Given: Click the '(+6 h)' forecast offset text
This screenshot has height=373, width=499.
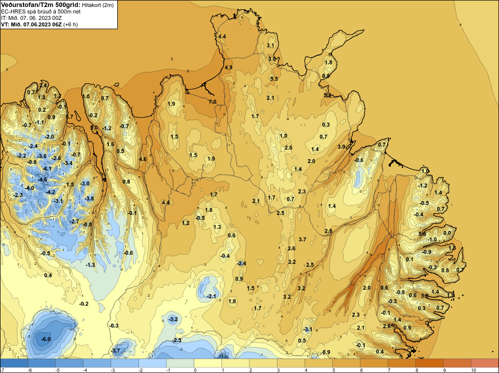Looking at the screenshot, I should tap(70, 24).
